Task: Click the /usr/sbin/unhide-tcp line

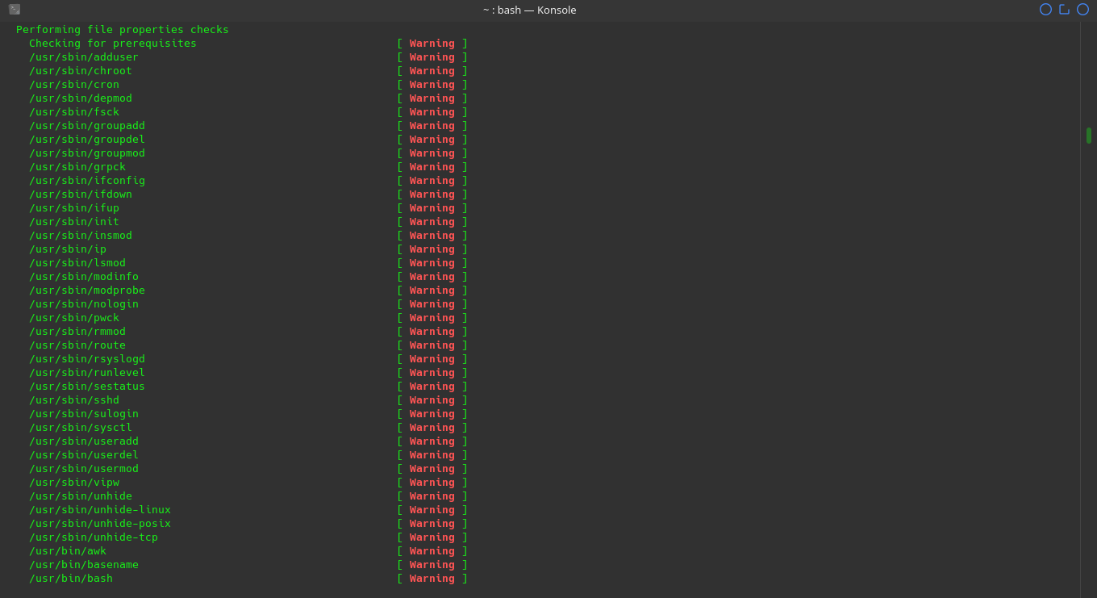Action: click(94, 537)
